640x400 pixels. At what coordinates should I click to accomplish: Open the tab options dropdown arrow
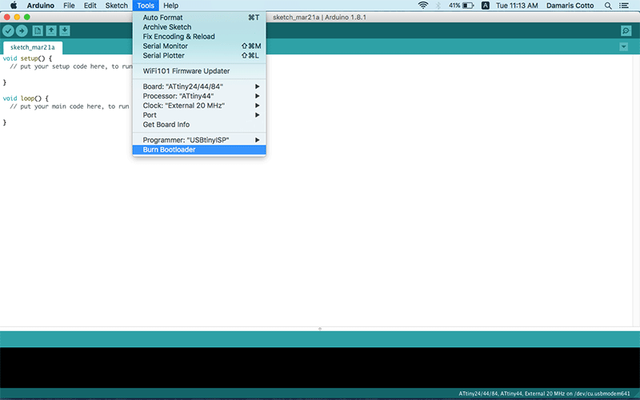623,47
